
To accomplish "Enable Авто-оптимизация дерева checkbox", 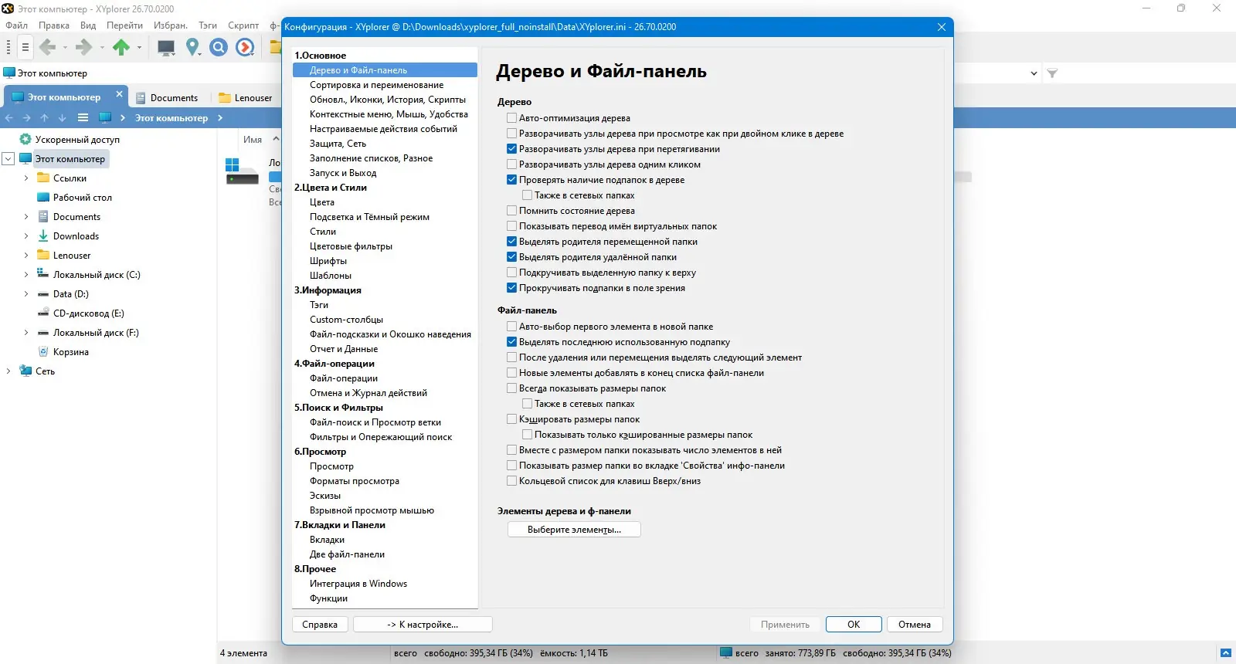I will 511,118.
